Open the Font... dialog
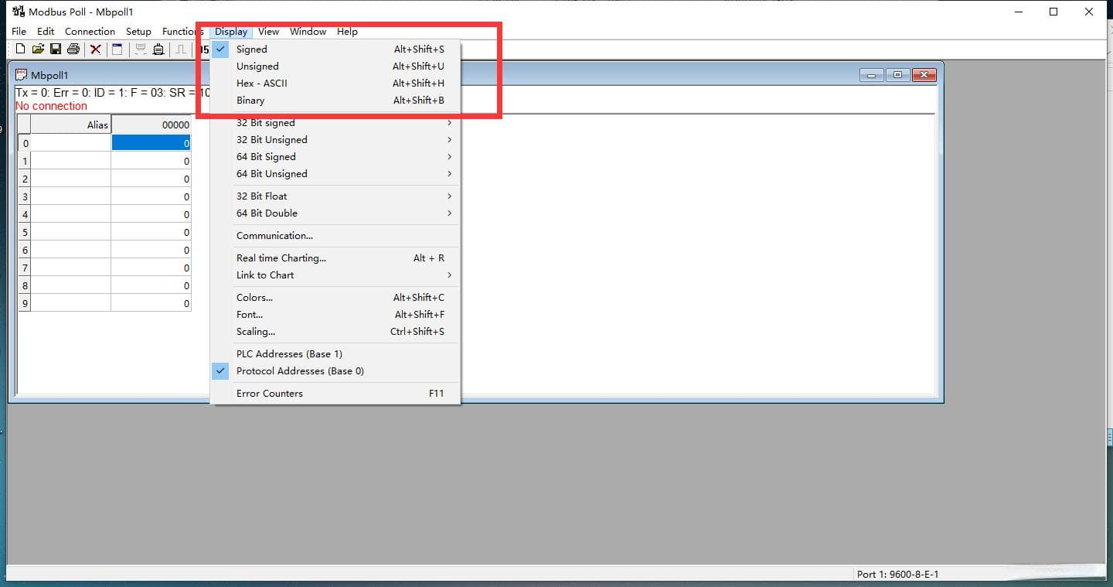 (x=335, y=315)
